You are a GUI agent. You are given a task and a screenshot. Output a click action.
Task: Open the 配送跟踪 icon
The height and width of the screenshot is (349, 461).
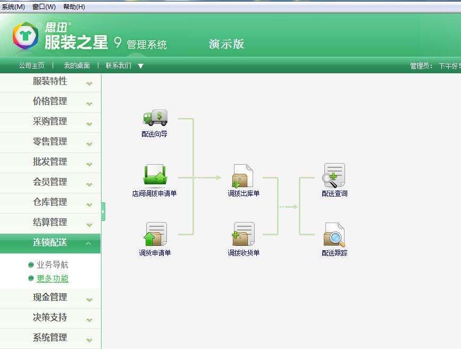point(334,234)
